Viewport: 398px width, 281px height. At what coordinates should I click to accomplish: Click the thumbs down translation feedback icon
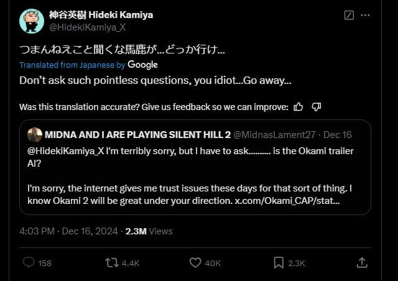(x=316, y=106)
